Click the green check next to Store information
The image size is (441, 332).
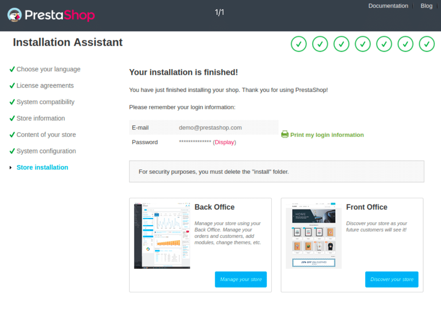[12, 118]
